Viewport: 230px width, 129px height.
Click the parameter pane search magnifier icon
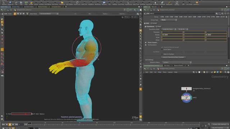(222, 14)
